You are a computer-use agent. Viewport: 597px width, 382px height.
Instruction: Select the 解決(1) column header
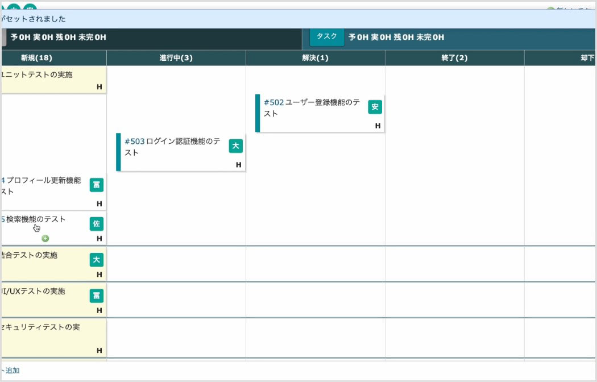pyautogui.click(x=315, y=58)
